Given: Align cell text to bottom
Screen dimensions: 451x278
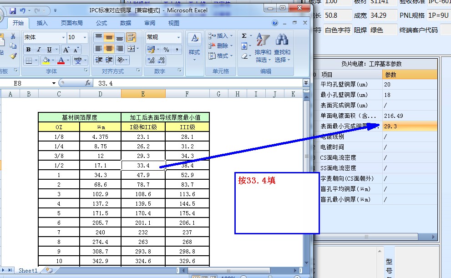Looking at the screenshot, I should point(120,37).
